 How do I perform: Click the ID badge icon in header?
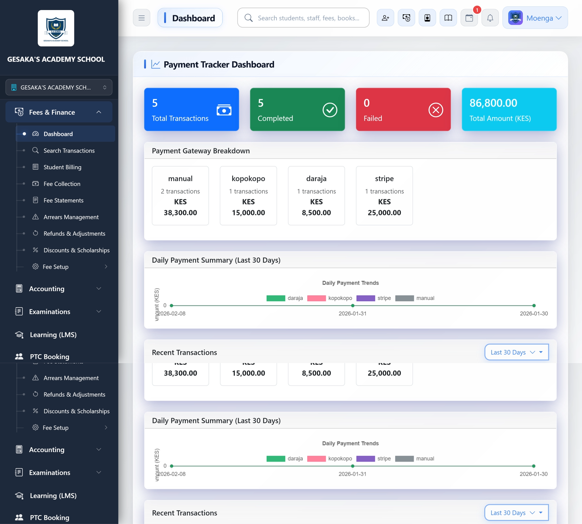(x=427, y=18)
